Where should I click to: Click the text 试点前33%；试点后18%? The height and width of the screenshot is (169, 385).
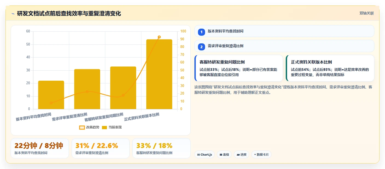[x=220, y=70]
